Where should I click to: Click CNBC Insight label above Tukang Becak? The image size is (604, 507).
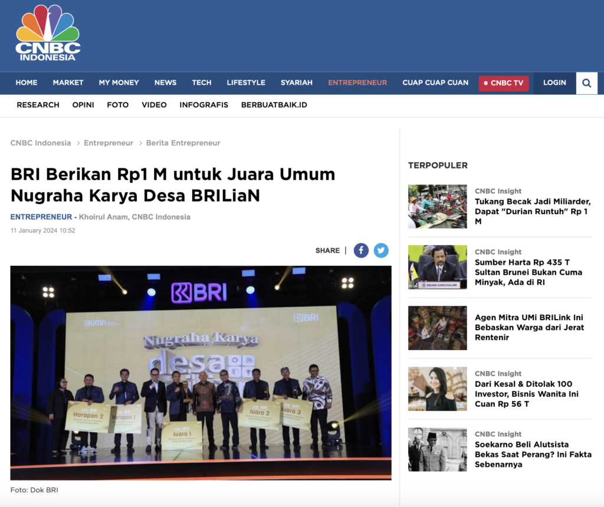click(x=498, y=191)
